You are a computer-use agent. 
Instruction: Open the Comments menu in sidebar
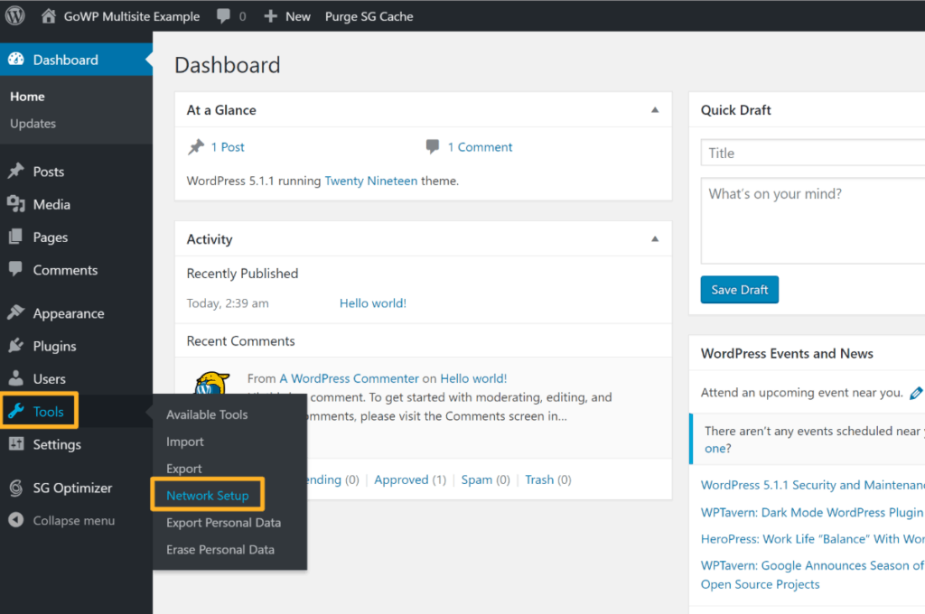65,270
